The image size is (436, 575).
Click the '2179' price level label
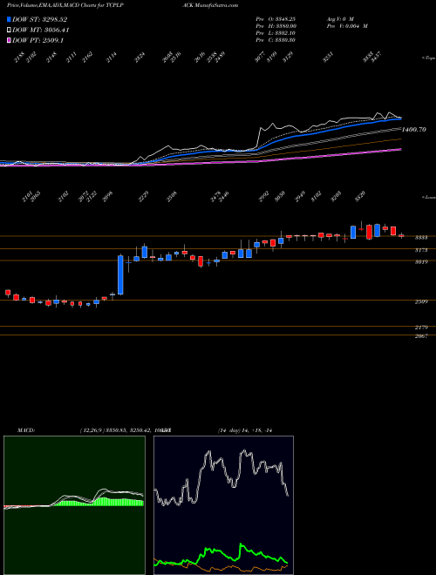tap(421, 328)
